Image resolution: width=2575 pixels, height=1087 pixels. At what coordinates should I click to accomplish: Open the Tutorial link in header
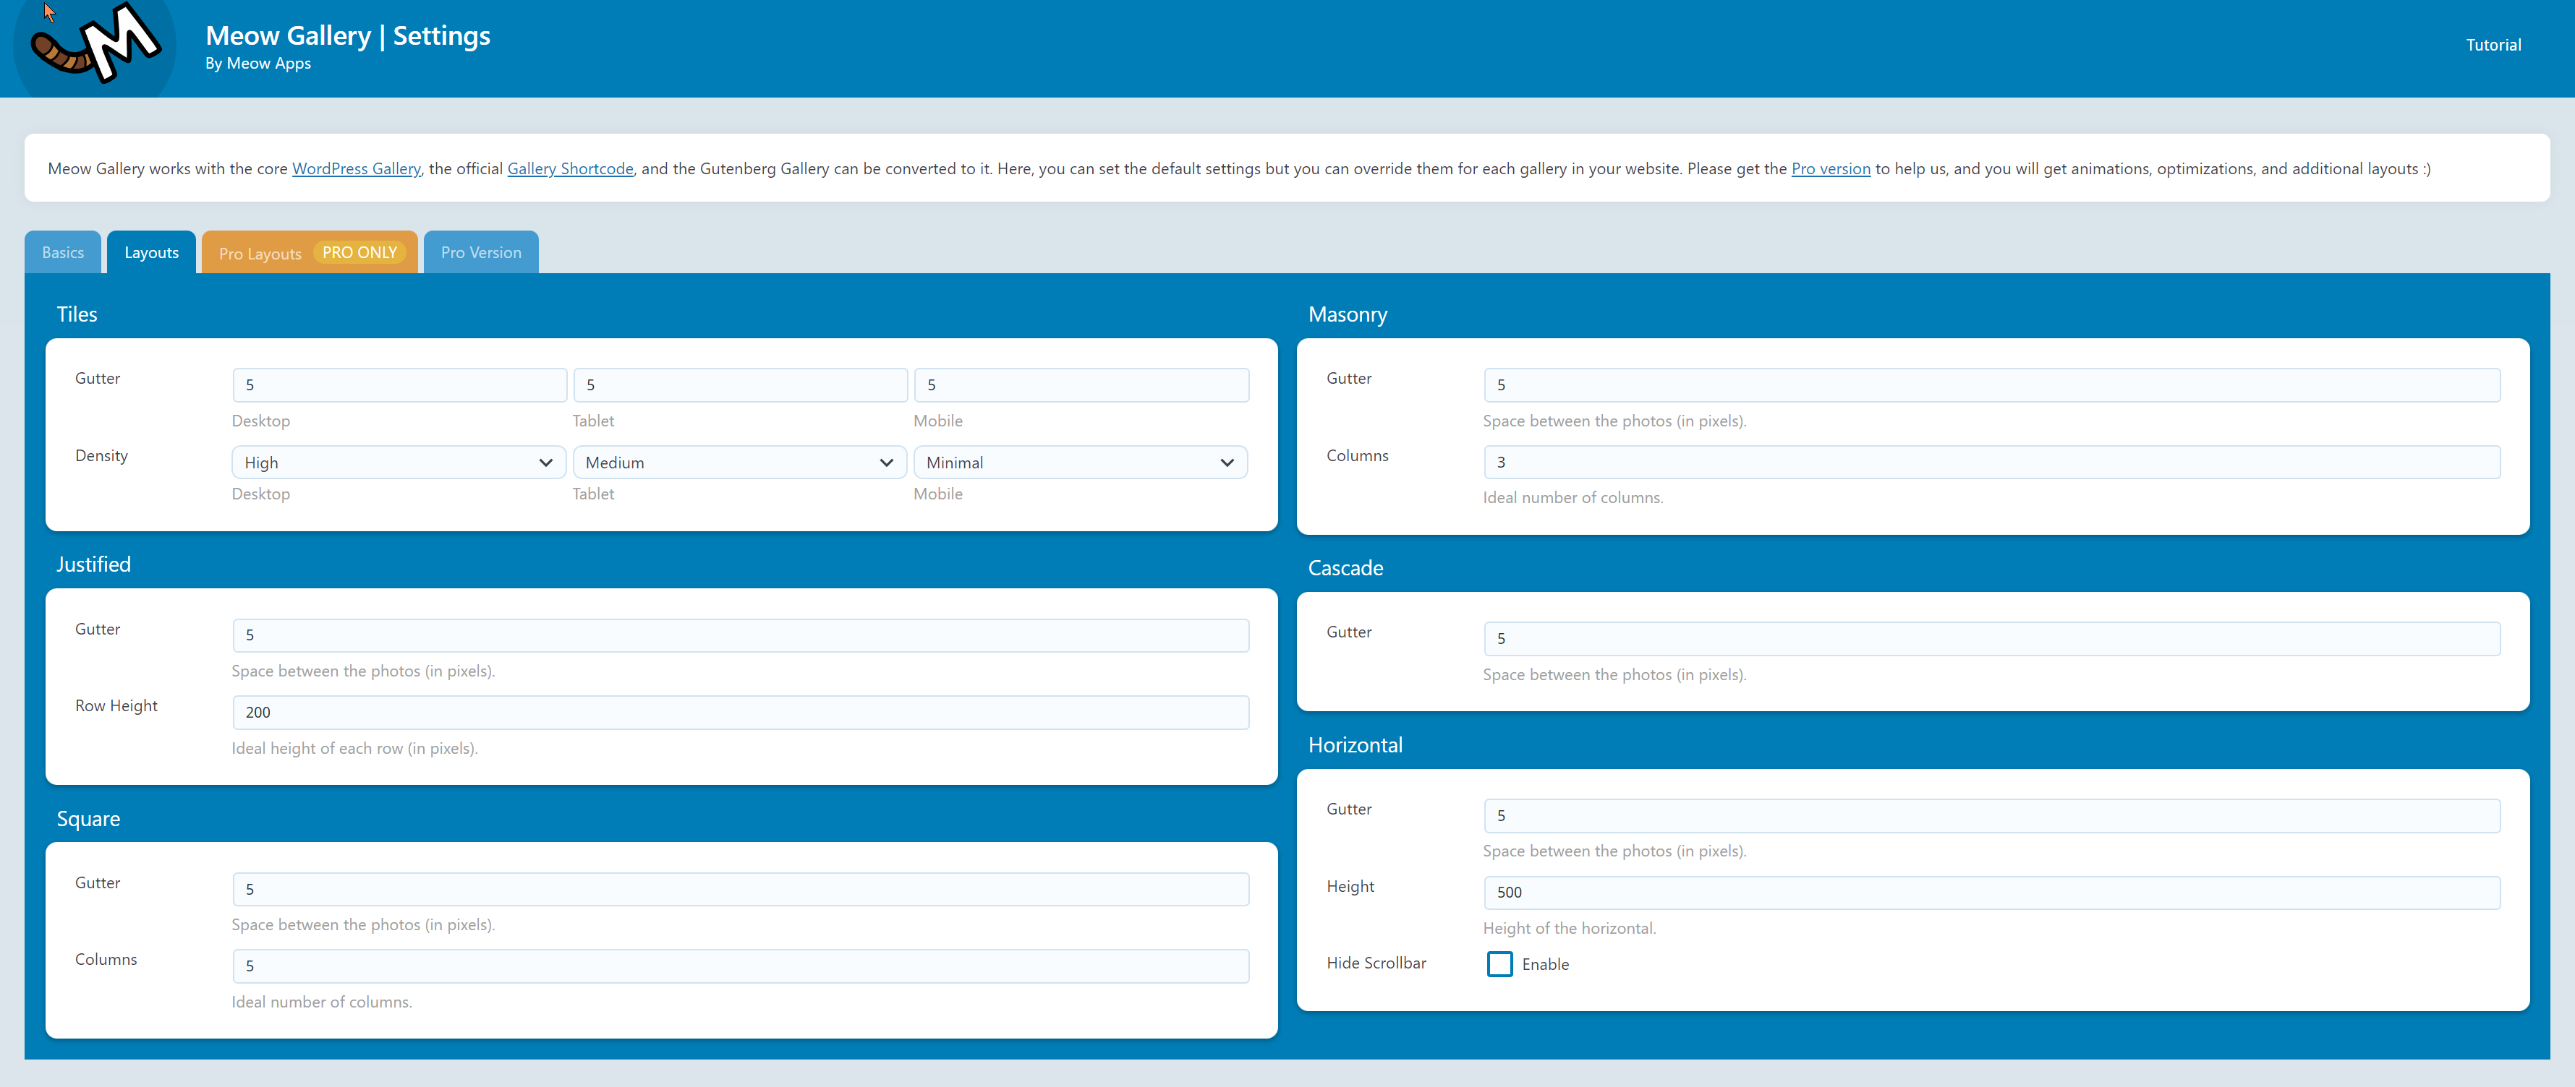tap(2493, 45)
